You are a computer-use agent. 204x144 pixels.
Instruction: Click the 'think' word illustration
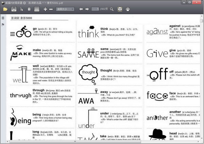(x=88, y=33)
